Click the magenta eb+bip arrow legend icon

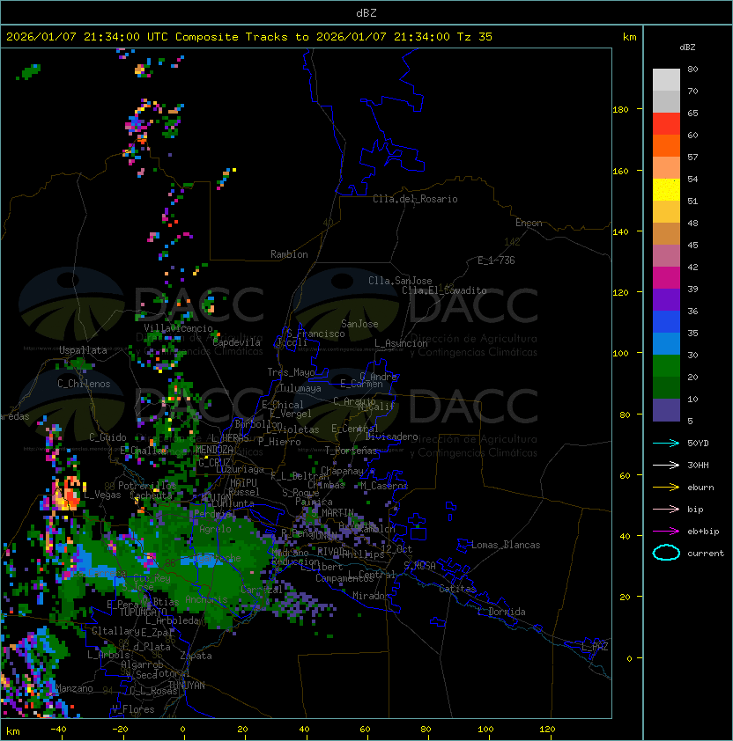pyautogui.click(x=666, y=532)
